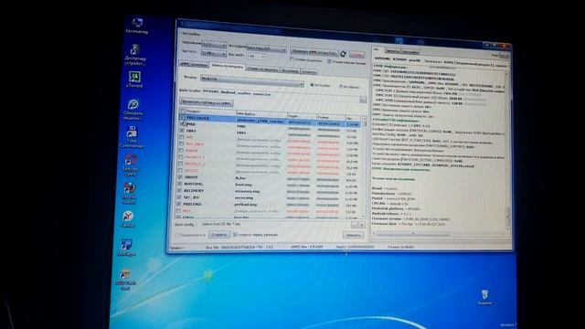This screenshot has height=329, width=585.
Task: Click the browse button on the scatter file row
Action: point(363,100)
